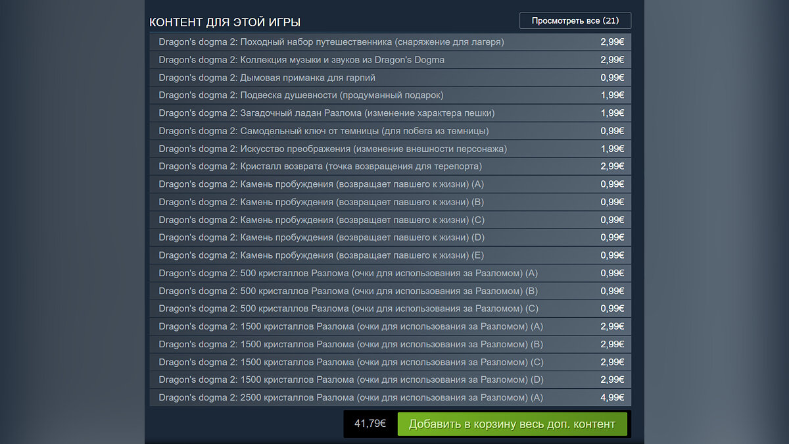The height and width of the screenshot is (444, 789).
Task: Select 'Камень пробуждения' (E) DLC item
Action: (321, 255)
